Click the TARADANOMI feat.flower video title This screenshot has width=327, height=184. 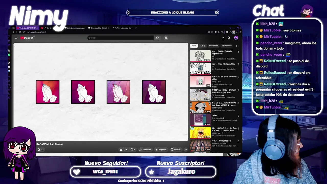[49, 144]
